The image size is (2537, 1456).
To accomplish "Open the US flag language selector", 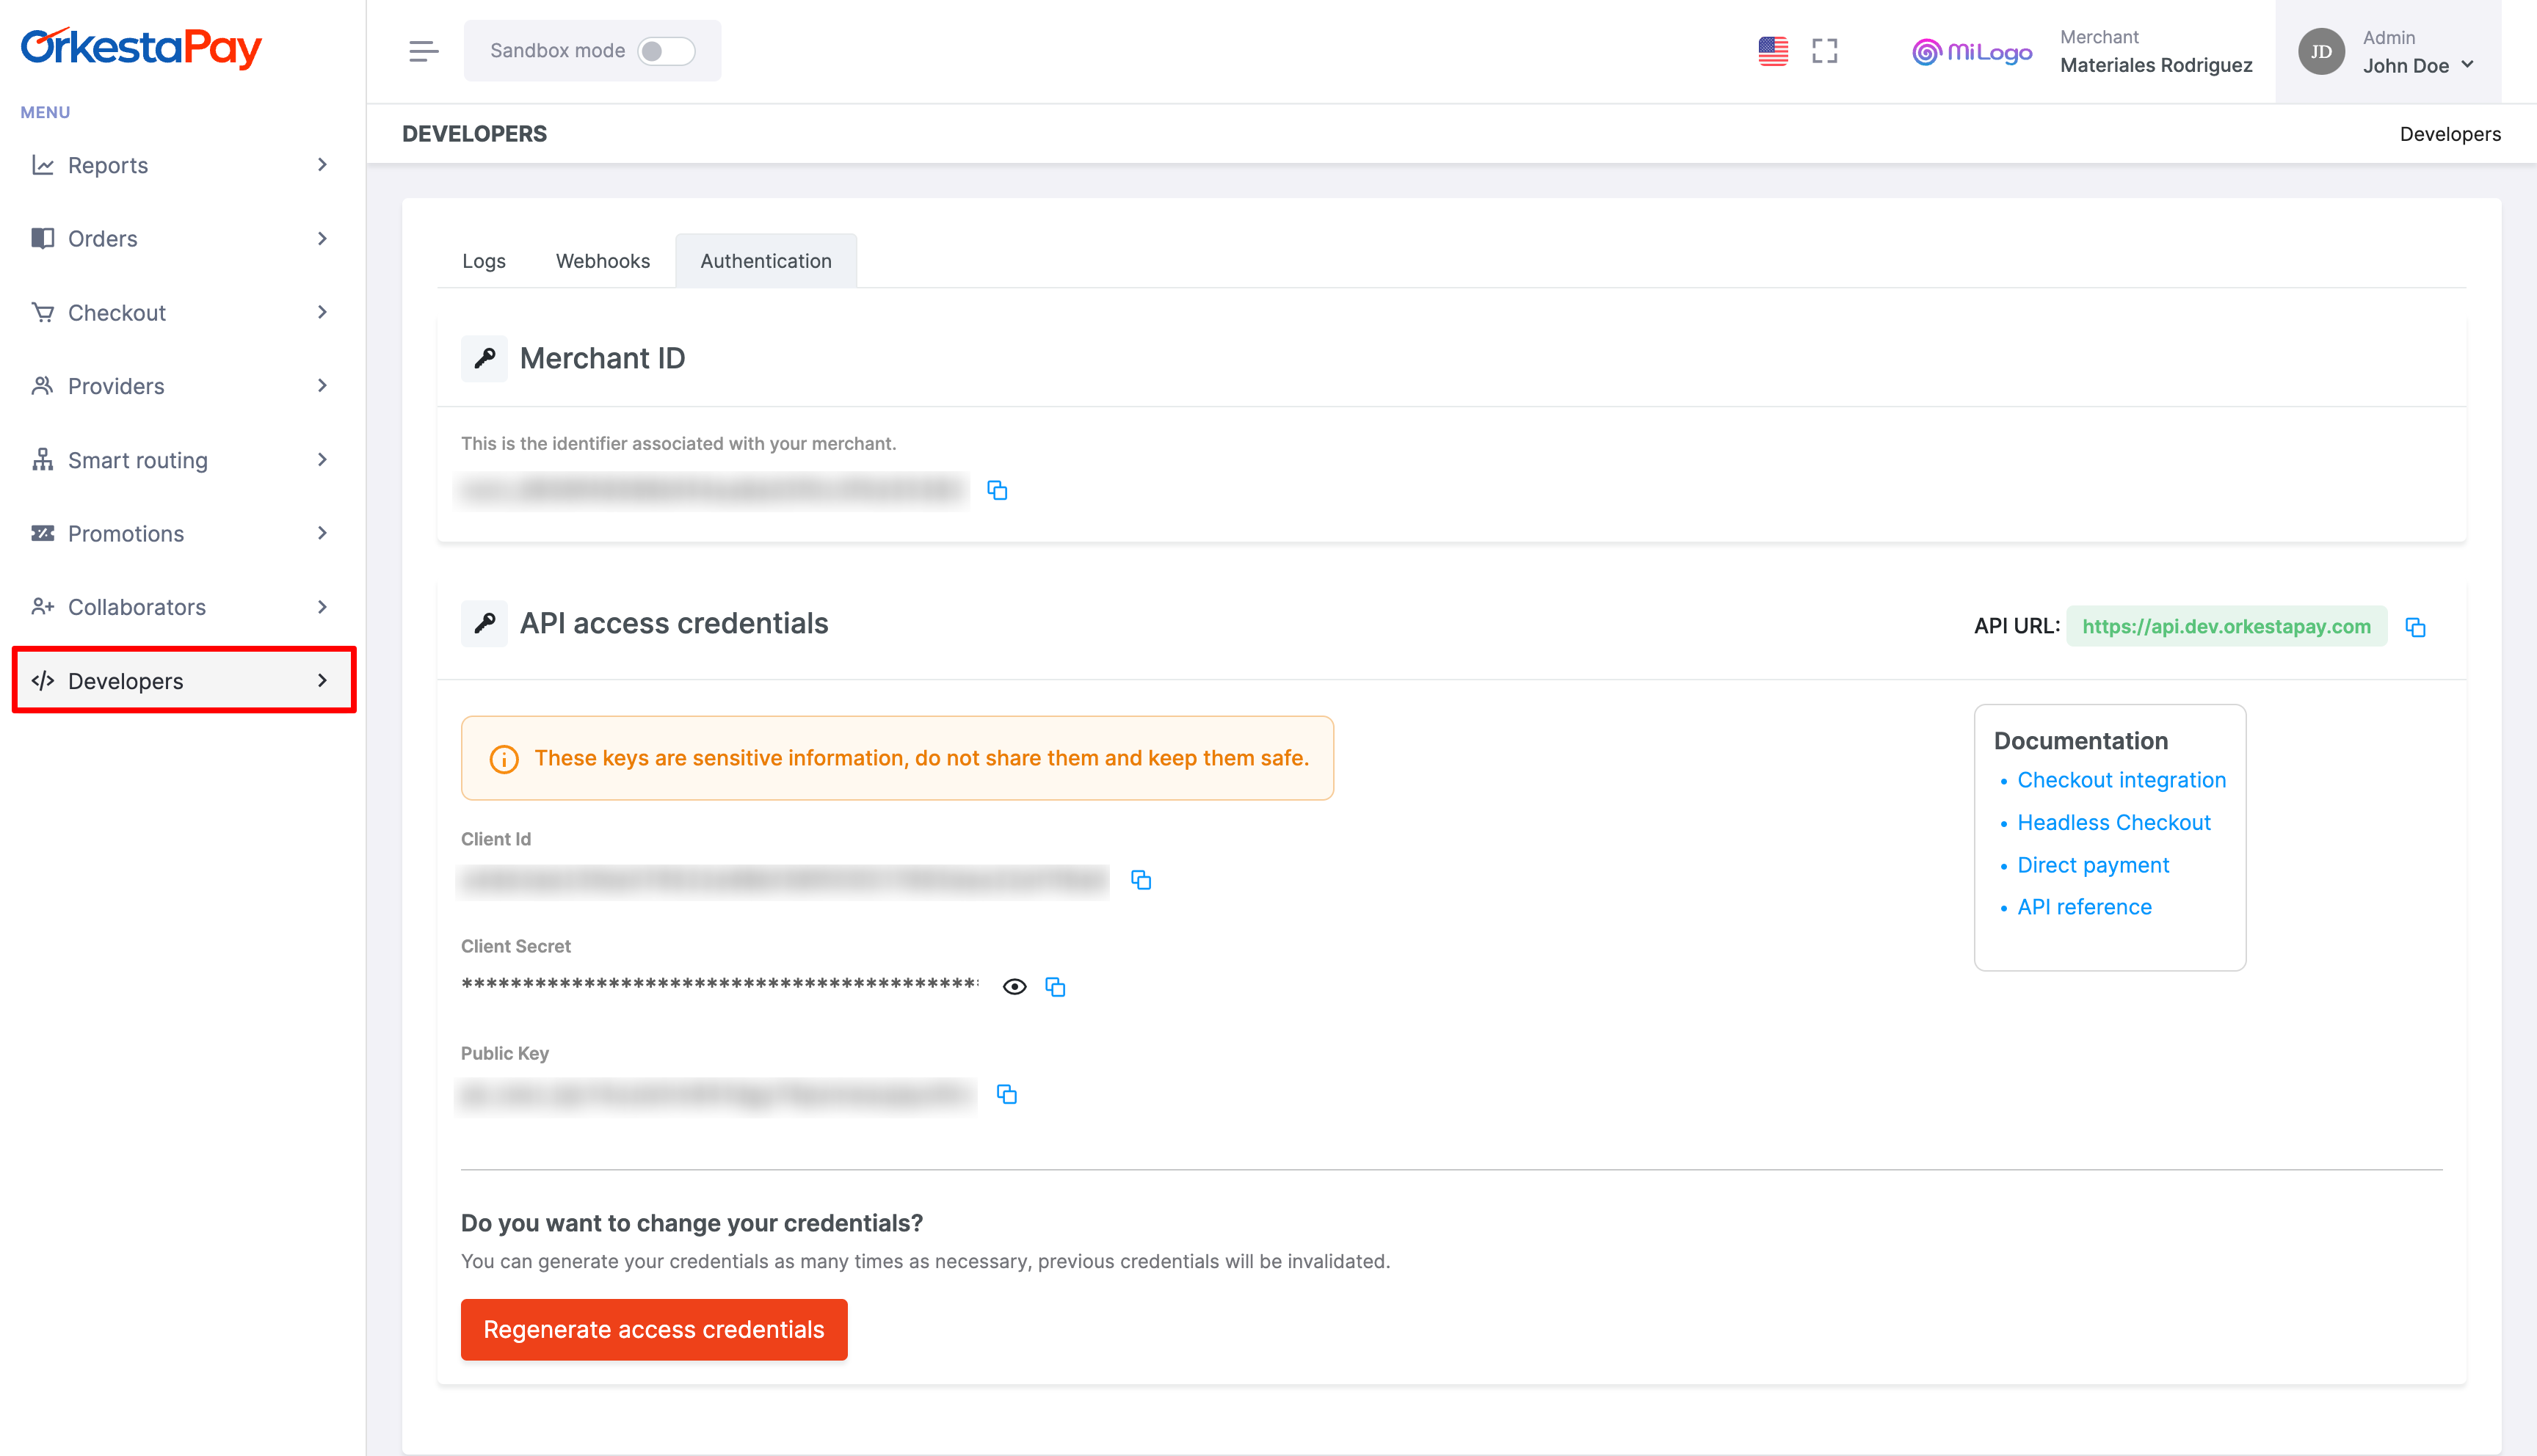I will click(1773, 51).
